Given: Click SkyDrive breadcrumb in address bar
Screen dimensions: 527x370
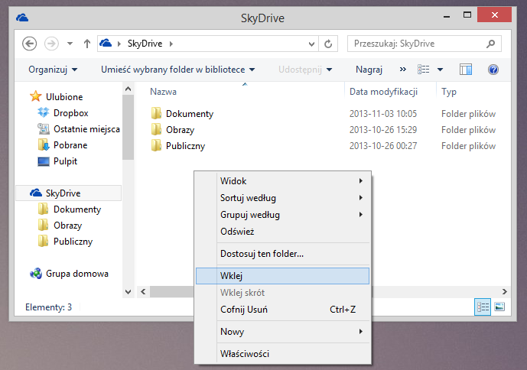Looking at the screenshot, I should pyautogui.click(x=145, y=44).
